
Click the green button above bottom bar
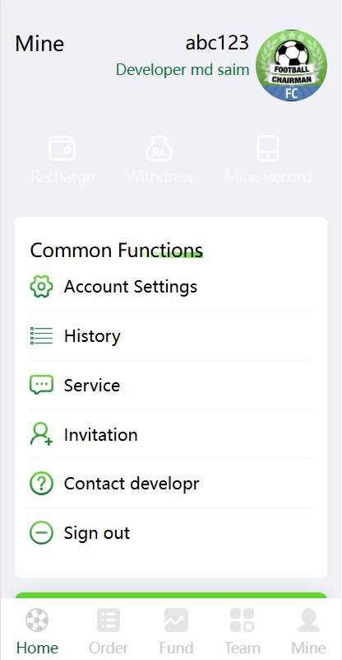click(x=170, y=595)
